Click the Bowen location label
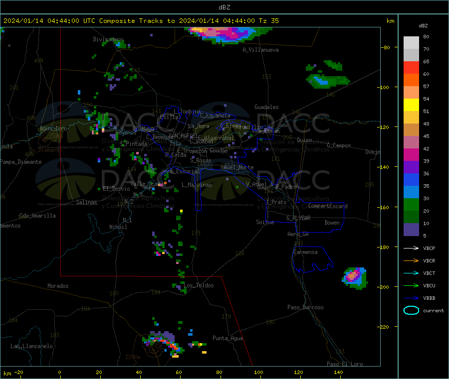 click(x=332, y=223)
